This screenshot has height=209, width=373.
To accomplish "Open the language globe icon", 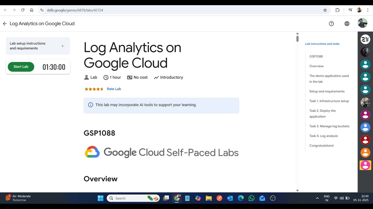I will [x=347, y=24].
